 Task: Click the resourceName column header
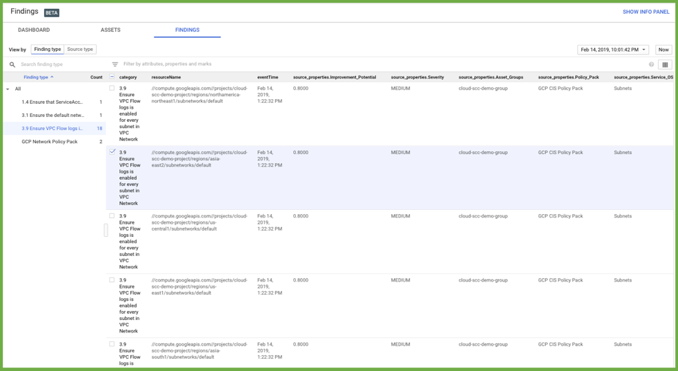[166, 77]
